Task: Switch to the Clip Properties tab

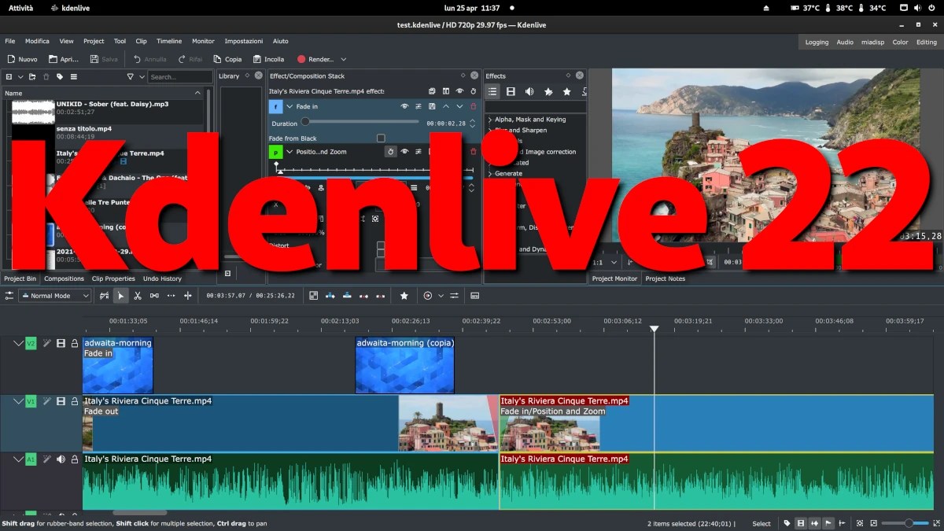Action: (x=113, y=278)
